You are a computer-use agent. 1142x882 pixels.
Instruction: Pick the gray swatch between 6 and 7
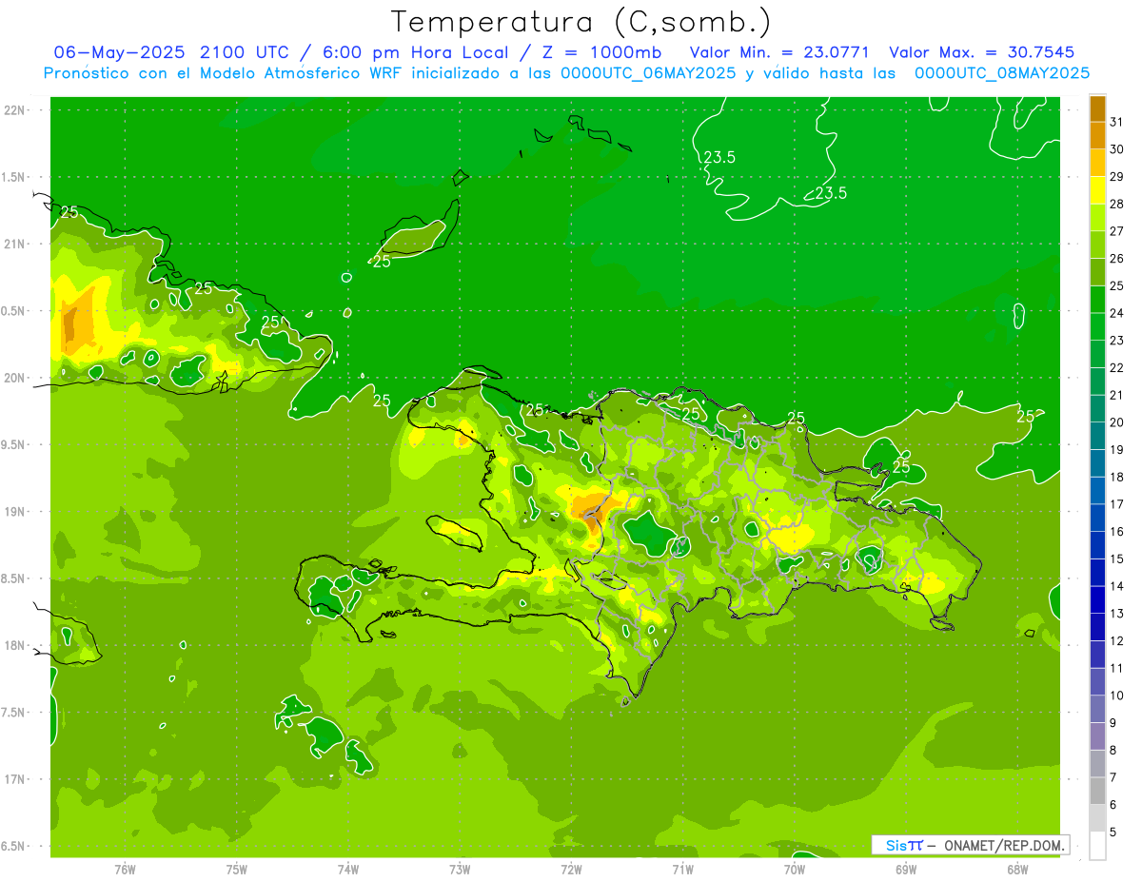pyautogui.click(x=1097, y=791)
